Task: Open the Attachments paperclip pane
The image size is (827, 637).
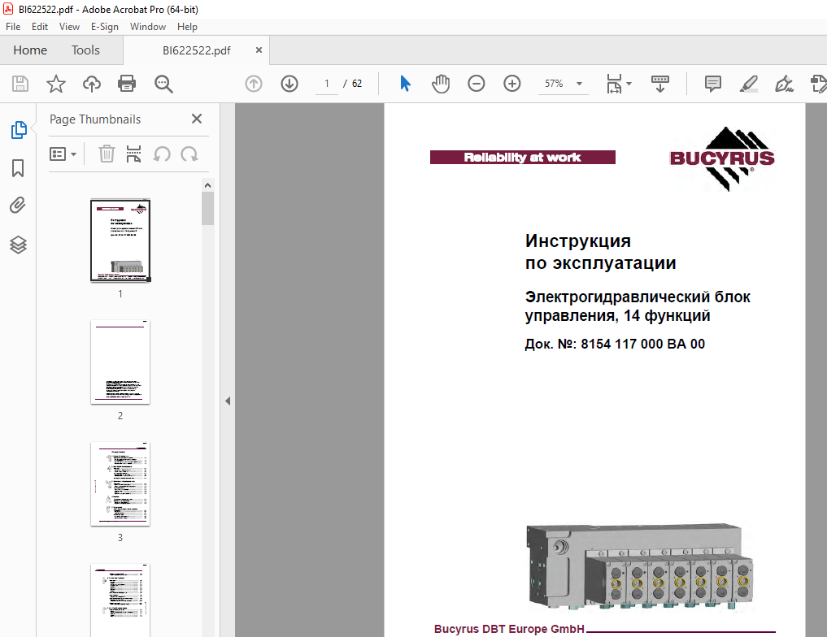Action: coord(18,206)
